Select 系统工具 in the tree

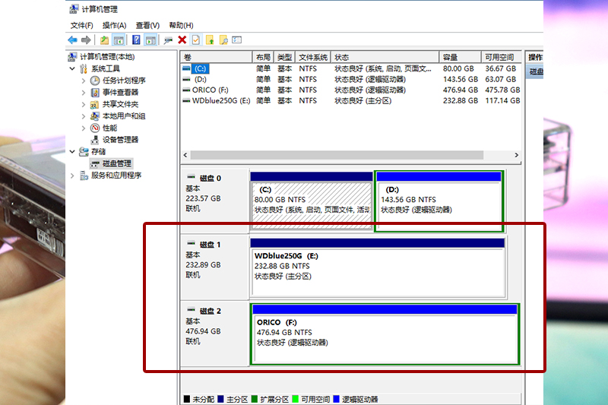[106, 69]
